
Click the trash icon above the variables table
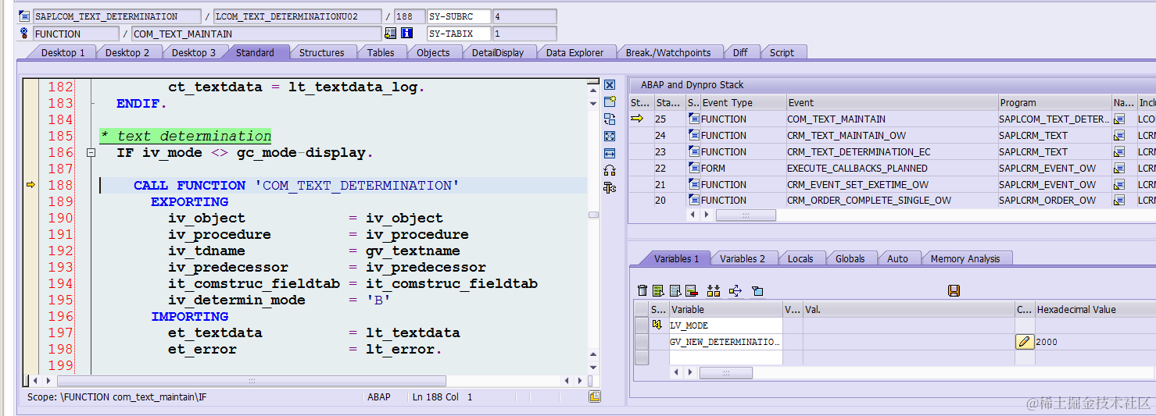click(642, 290)
